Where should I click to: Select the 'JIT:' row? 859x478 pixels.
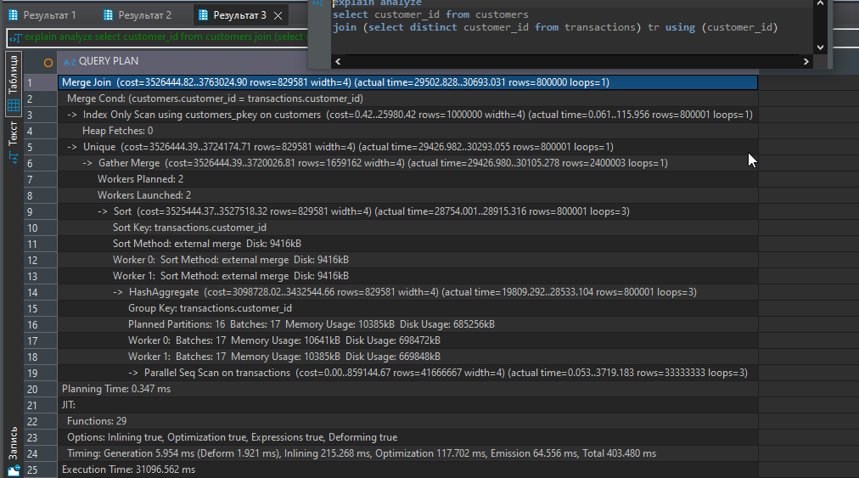click(407, 405)
